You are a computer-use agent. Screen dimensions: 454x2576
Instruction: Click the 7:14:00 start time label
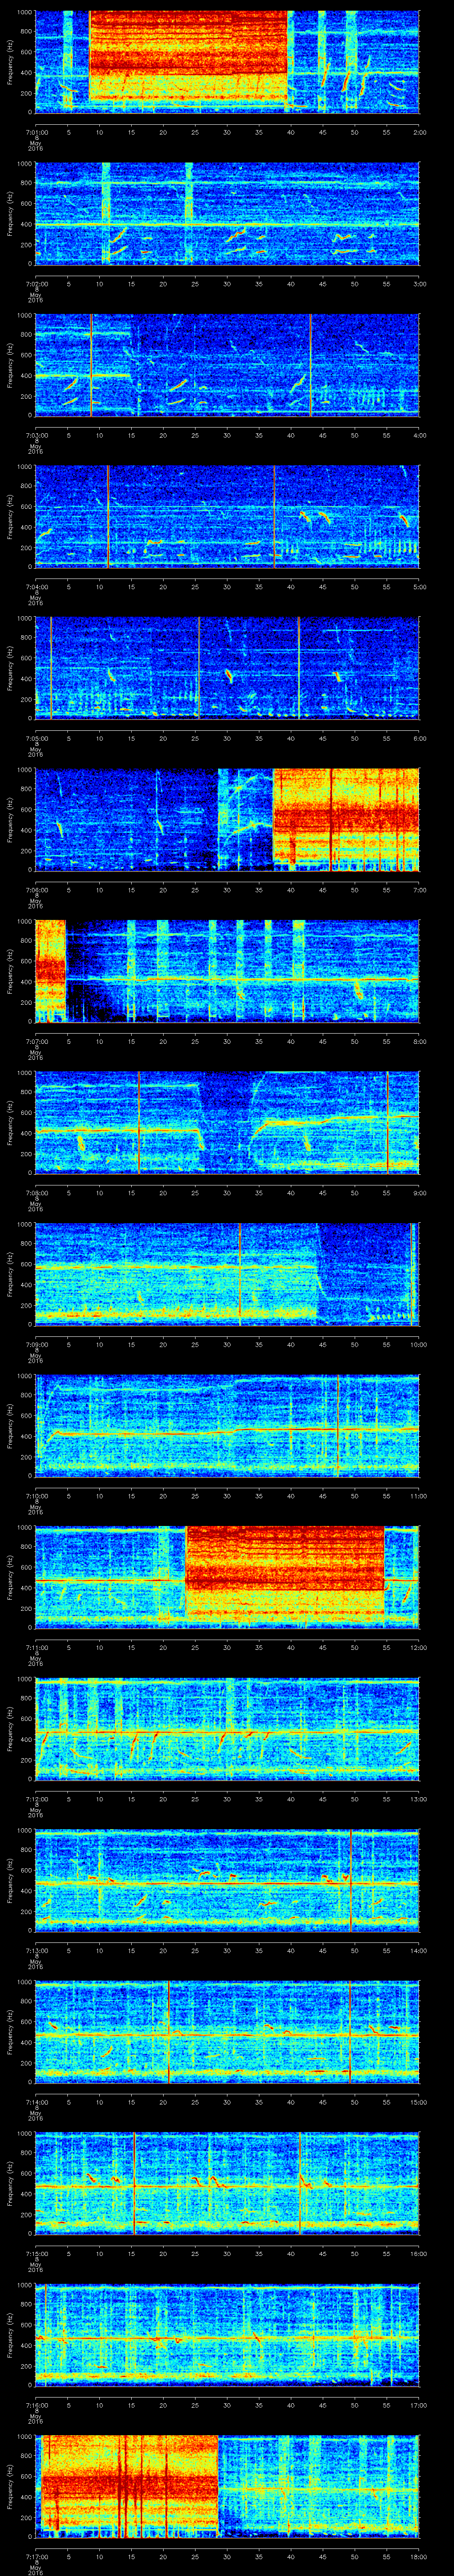[36, 2101]
